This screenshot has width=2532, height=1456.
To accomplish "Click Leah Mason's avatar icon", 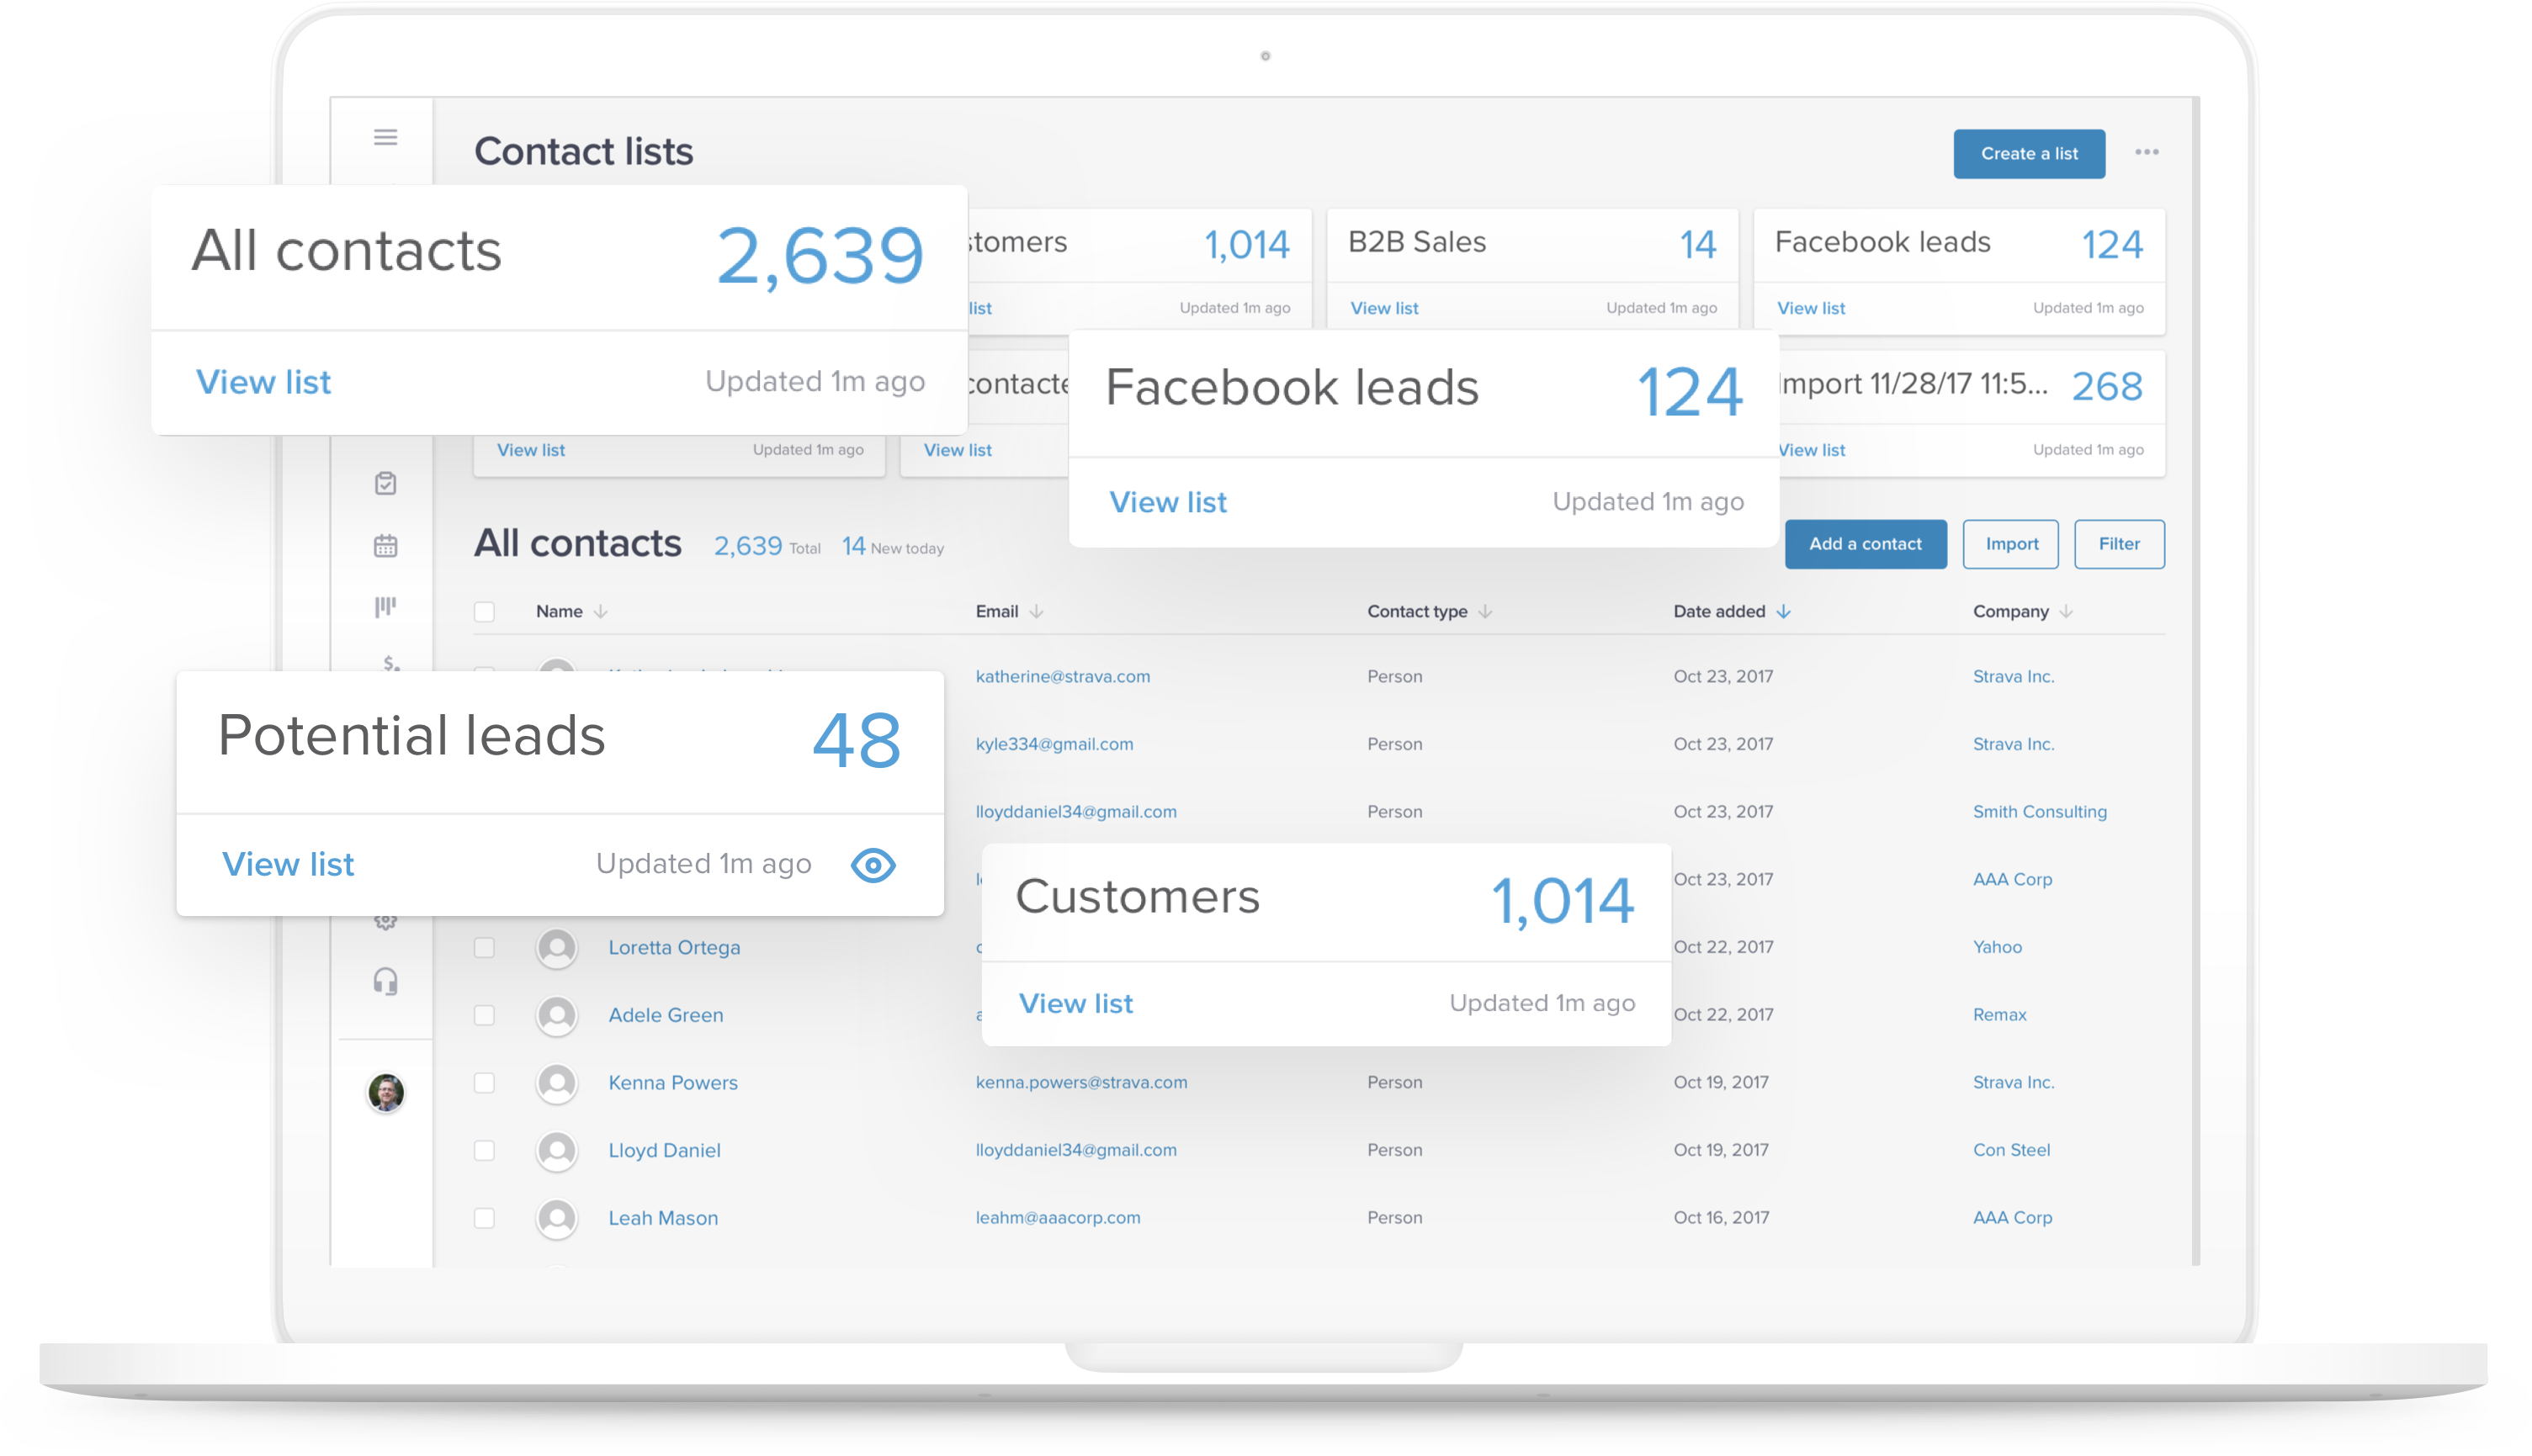I will (x=557, y=1218).
